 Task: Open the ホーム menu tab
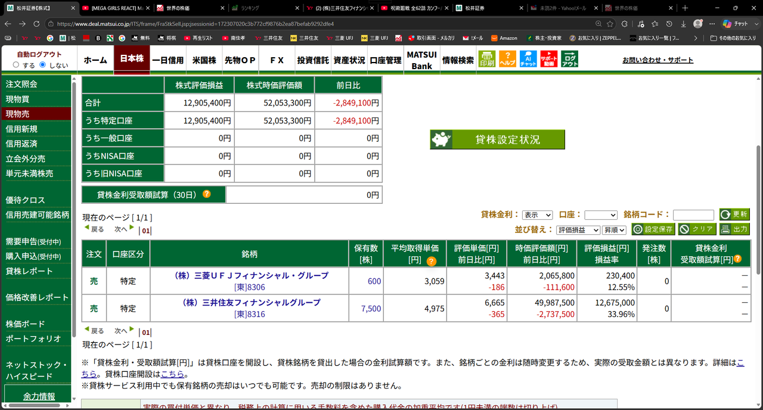pos(95,60)
